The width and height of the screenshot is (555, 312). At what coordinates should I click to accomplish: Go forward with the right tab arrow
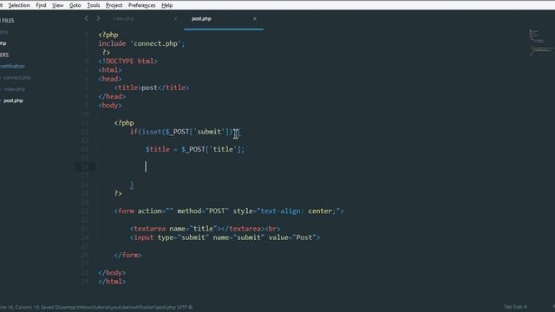(x=98, y=18)
